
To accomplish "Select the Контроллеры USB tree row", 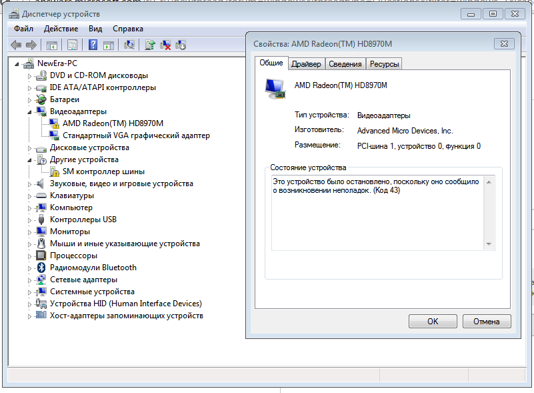I will [83, 220].
